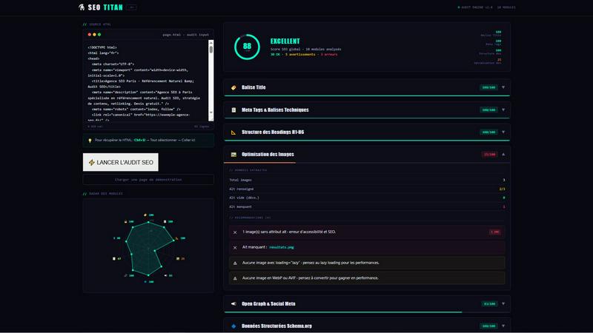Click the green window dot in code panel
This screenshot has width=593, height=333.
pos(99,34)
